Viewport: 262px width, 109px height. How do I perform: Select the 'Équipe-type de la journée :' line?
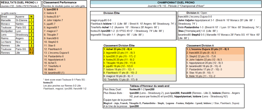(x=118, y=100)
